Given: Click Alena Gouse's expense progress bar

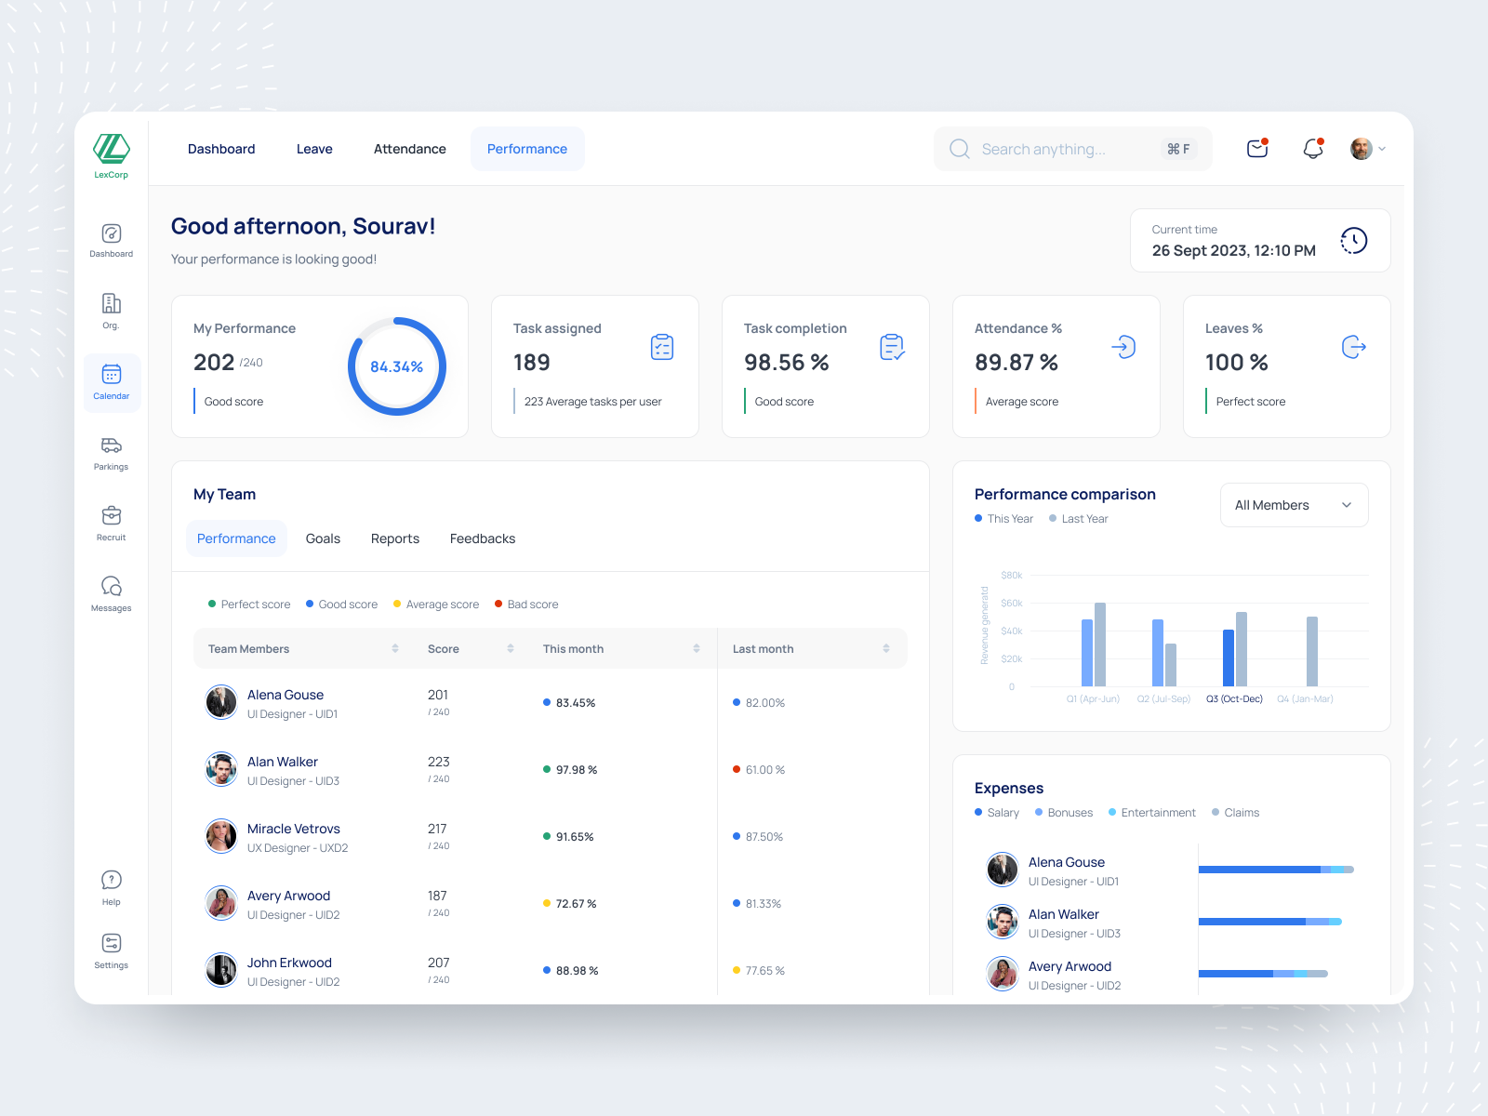Looking at the screenshot, I should tap(1274, 869).
